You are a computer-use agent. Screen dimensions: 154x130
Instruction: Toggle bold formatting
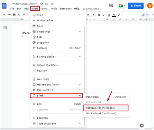99,15
